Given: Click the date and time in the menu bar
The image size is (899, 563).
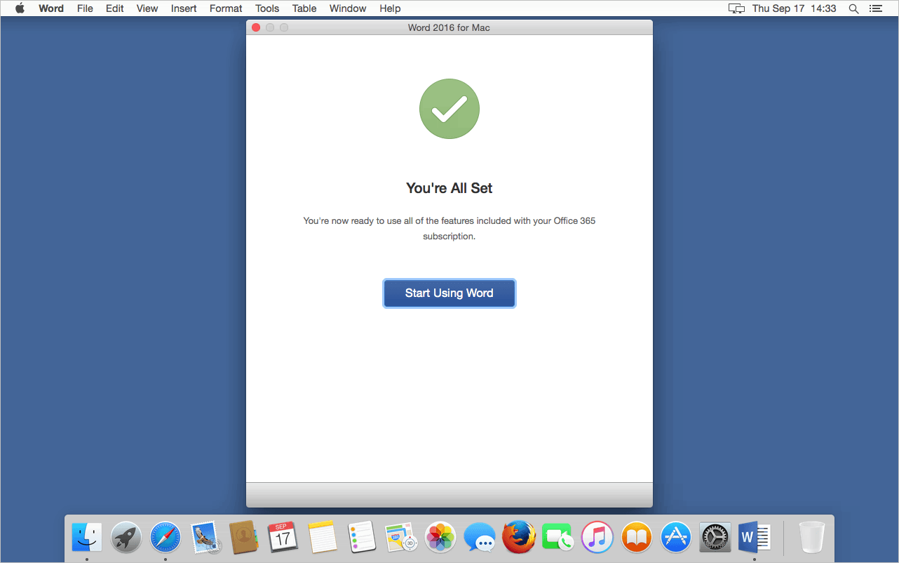Looking at the screenshot, I should (795, 8).
